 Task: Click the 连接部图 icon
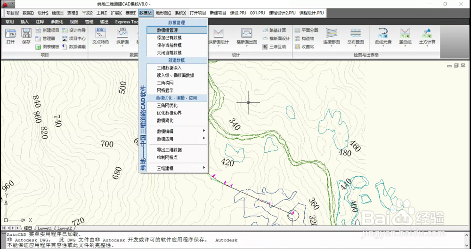[x=331, y=33]
